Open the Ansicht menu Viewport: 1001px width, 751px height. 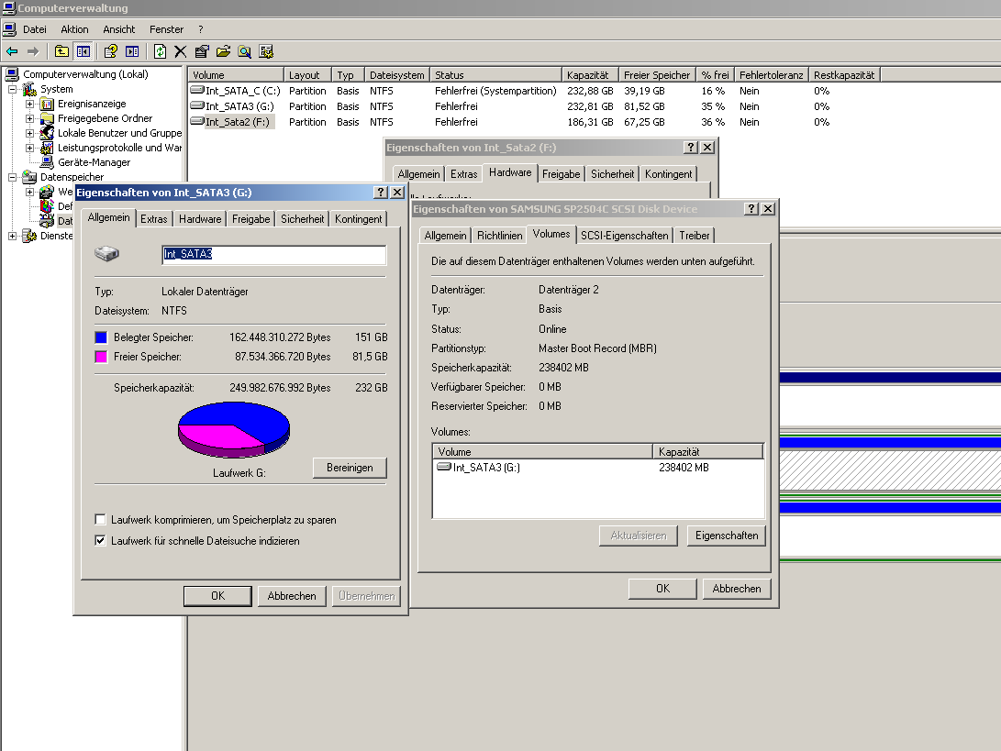coord(118,29)
